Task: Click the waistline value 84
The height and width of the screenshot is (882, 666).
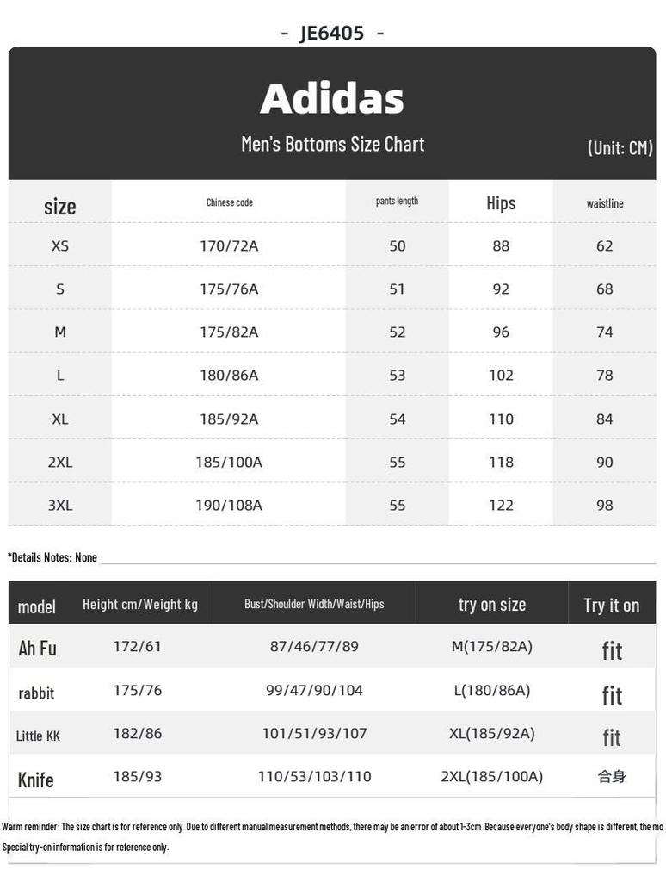Action: 605,419
